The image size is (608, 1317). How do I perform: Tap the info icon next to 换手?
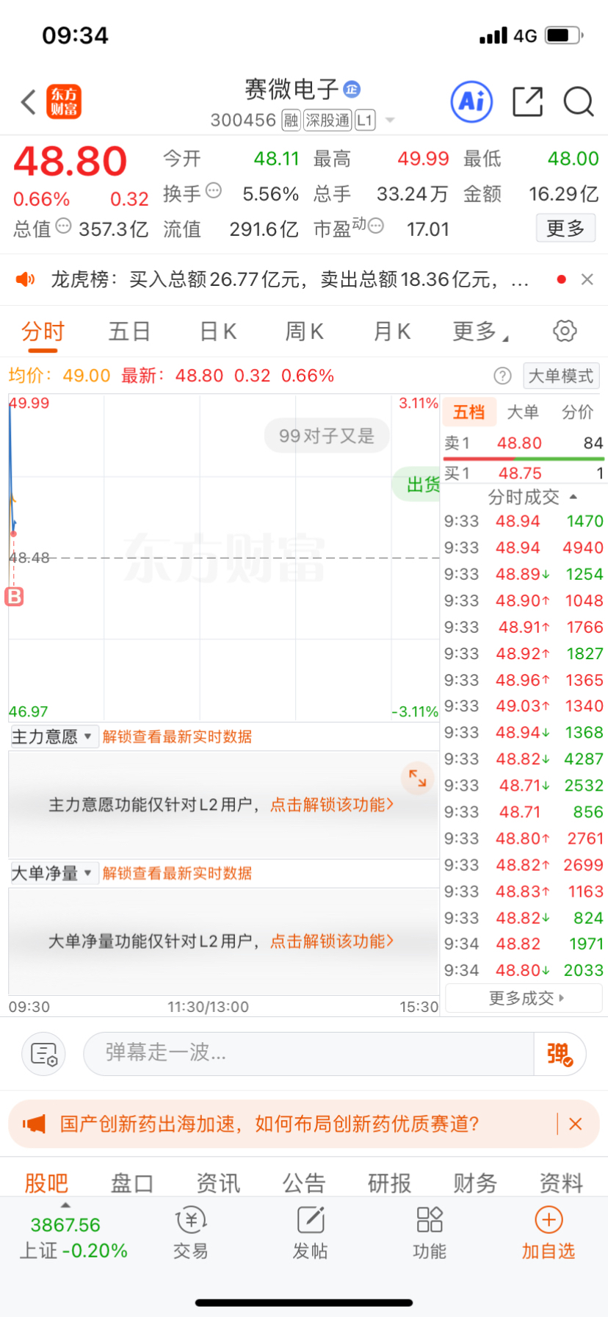[x=214, y=190]
